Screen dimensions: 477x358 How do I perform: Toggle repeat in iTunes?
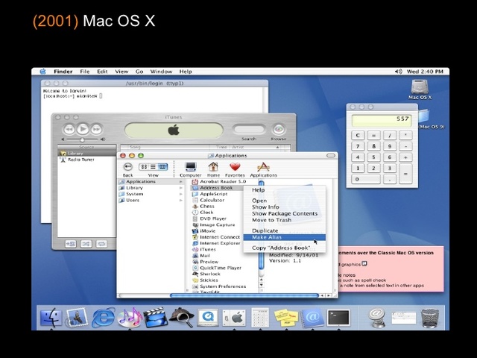click(x=101, y=244)
